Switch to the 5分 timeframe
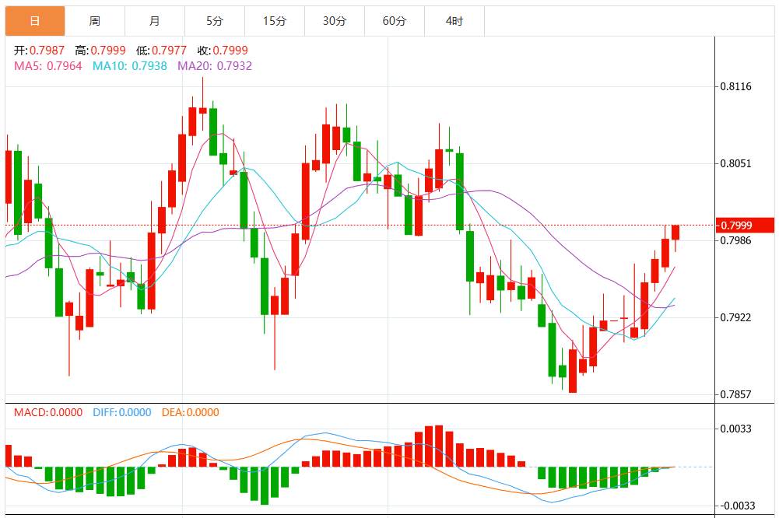The height and width of the screenshot is (518, 779). (x=214, y=21)
